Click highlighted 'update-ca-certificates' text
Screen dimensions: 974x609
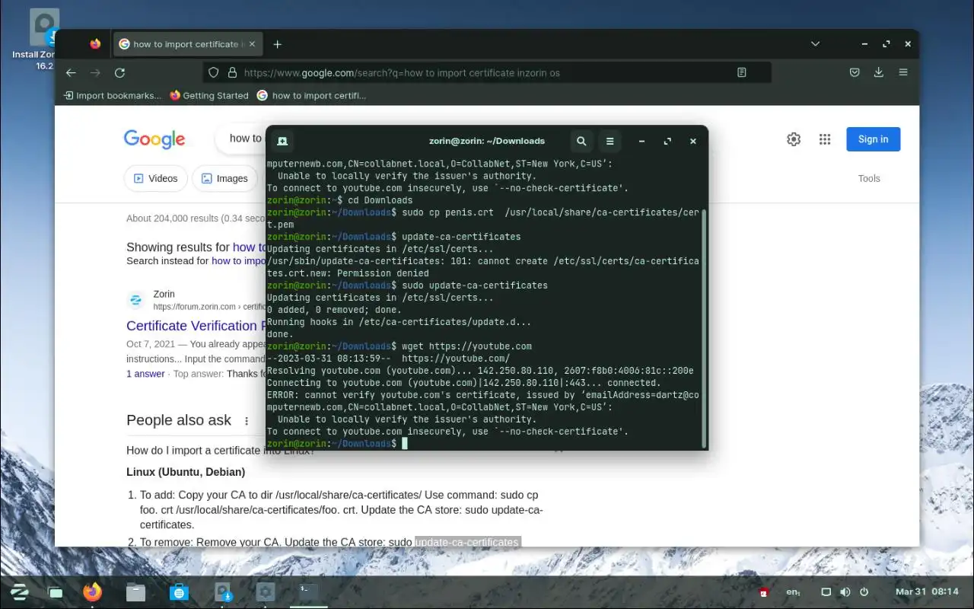click(x=467, y=542)
